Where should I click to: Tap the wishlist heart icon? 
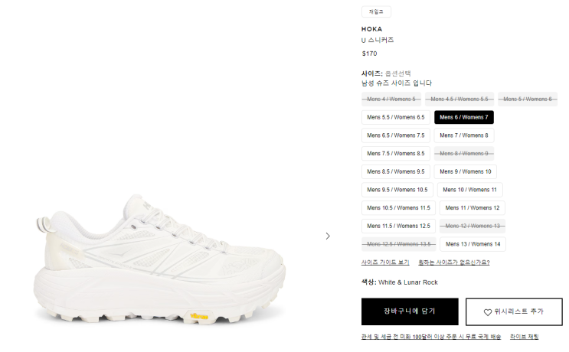[487, 312]
